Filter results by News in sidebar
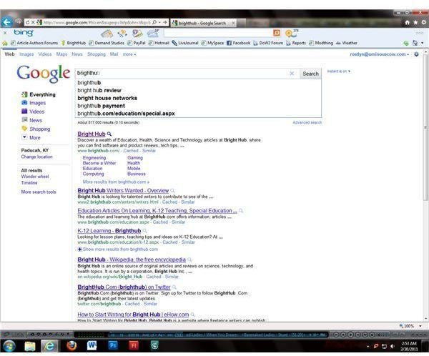This screenshot has width=429, height=356. point(31,120)
